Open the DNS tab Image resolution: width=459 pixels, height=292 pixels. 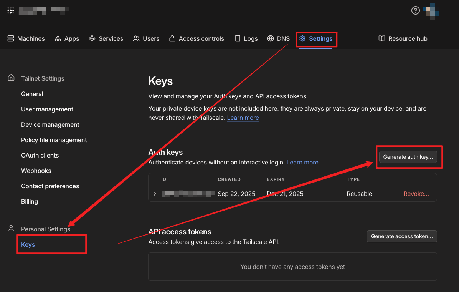point(278,38)
